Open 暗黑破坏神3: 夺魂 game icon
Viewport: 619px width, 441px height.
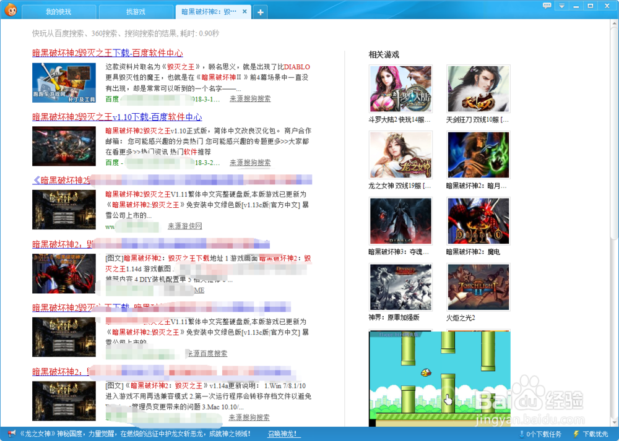click(x=400, y=221)
